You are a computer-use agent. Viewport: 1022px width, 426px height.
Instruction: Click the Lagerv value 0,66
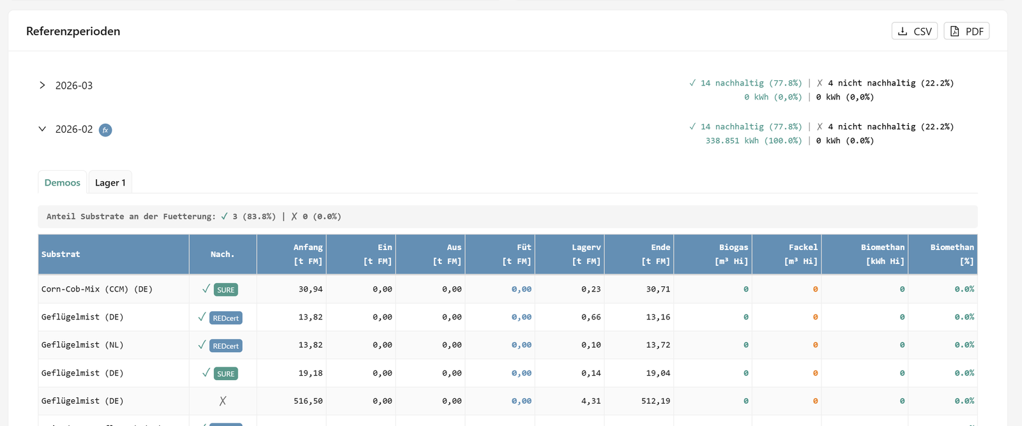click(x=591, y=317)
